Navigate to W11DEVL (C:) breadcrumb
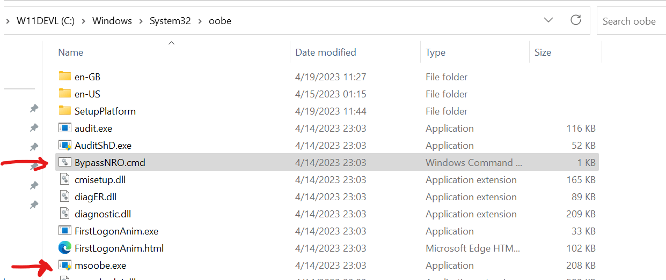The height and width of the screenshot is (280, 666). [45, 21]
